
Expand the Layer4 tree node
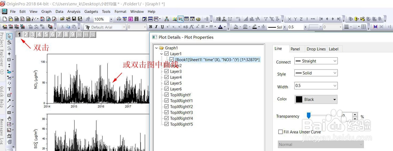tap(162, 77)
